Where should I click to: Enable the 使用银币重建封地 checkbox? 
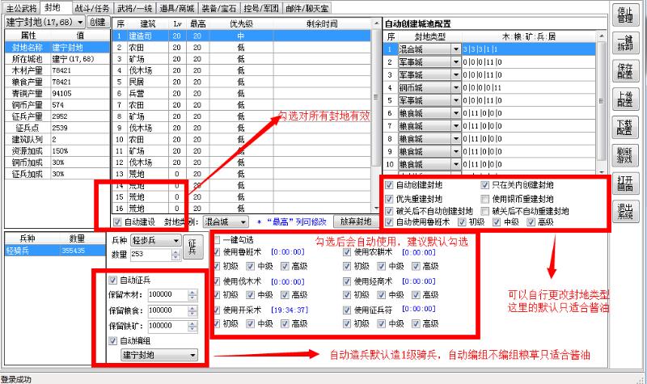(485, 199)
